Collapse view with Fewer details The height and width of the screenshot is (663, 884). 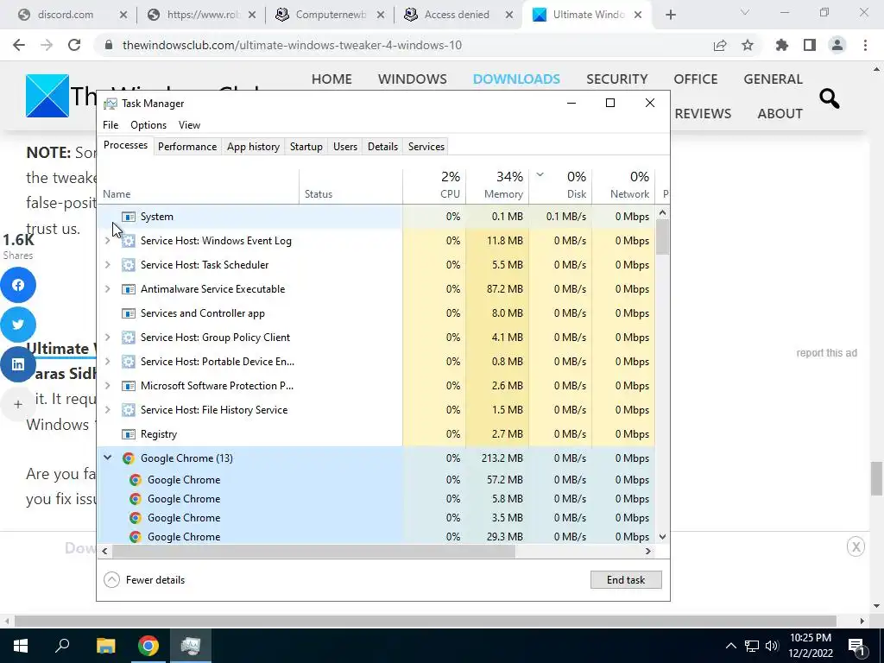coord(144,580)
